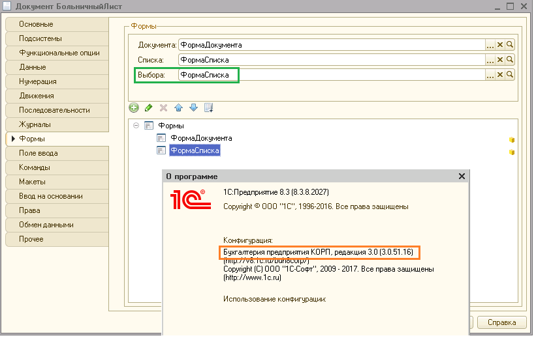The width and height of the screenshot is (536, 353).
Task: Click the 1С:Предприятие 8.3 version text
Action: coord(276,192)
